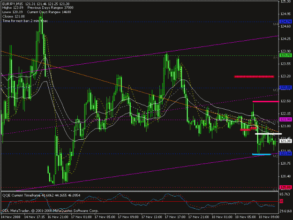Click the magenta 121.99 pivot price tag
The width and height of the screenshot is (293, 220).
point(285,119)
